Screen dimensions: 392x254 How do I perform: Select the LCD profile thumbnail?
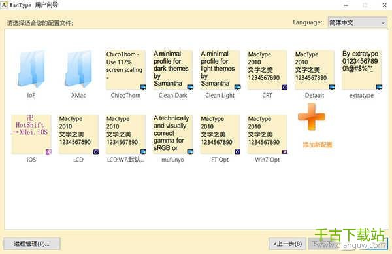78,134
